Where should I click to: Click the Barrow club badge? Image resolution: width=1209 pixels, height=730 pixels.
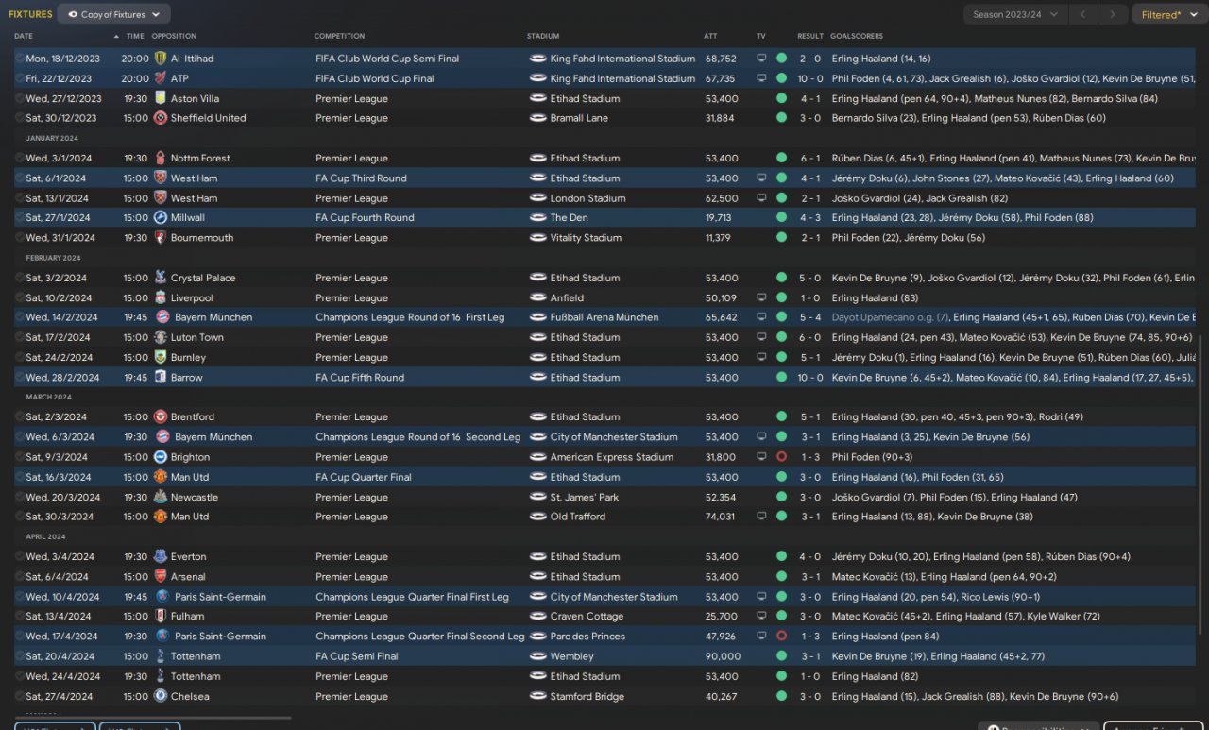[x=161, y=377]
